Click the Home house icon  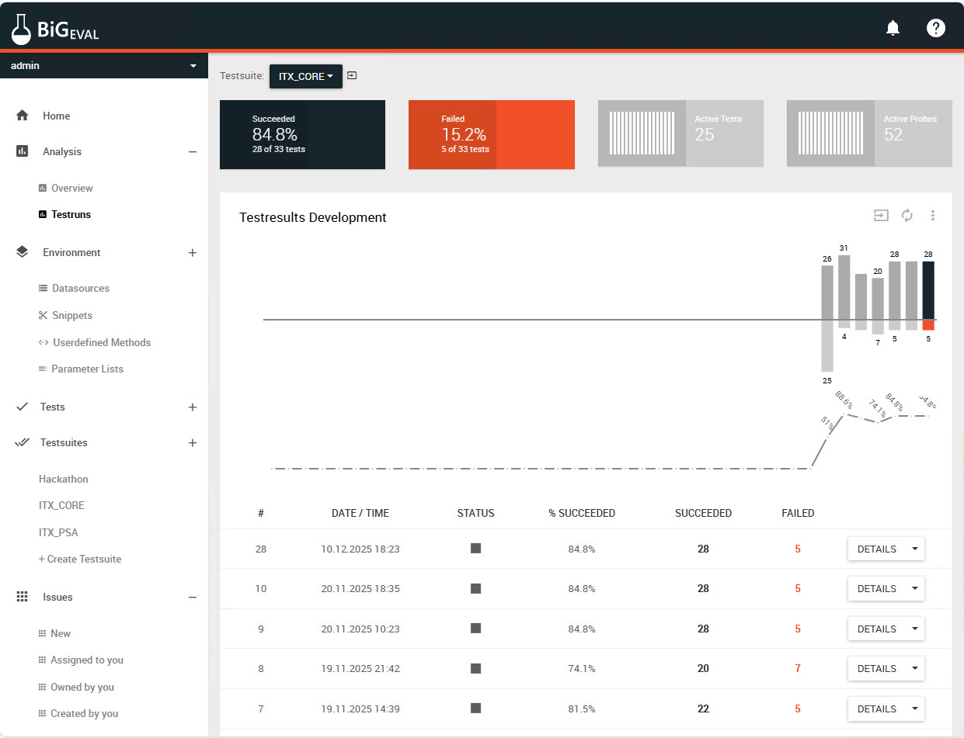click(x=23, y=116)
